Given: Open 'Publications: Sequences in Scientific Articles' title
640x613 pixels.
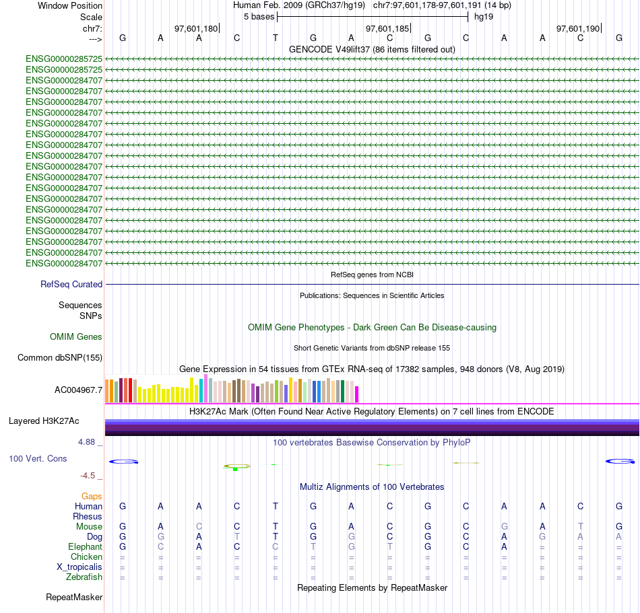Looking at the screenshot, I should [x=372, y=295].
